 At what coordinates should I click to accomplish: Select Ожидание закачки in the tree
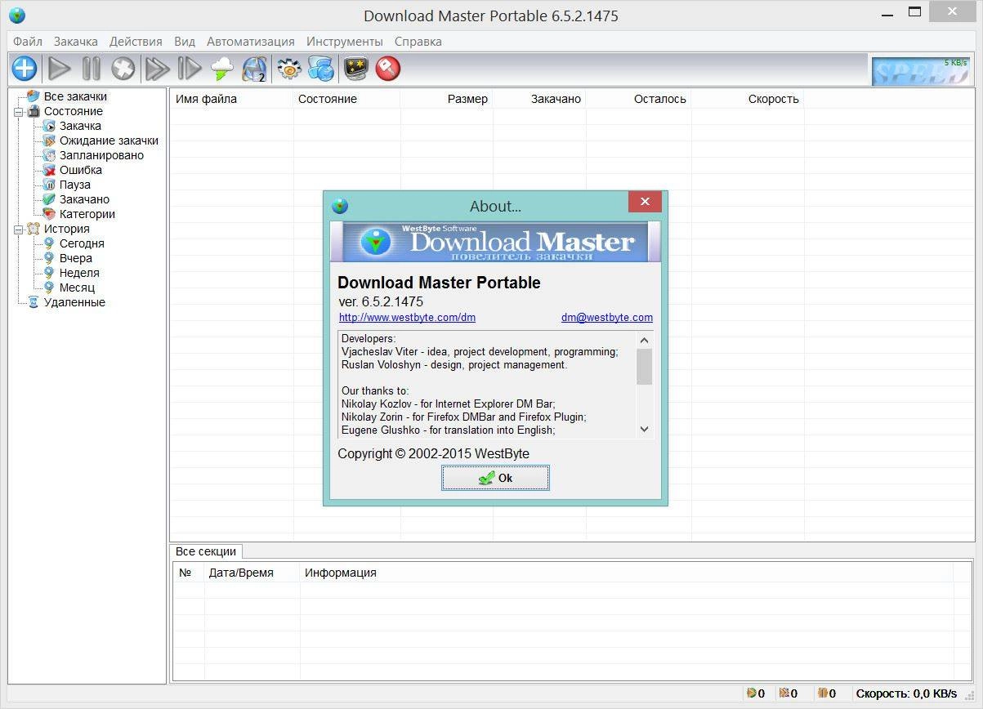109,140
